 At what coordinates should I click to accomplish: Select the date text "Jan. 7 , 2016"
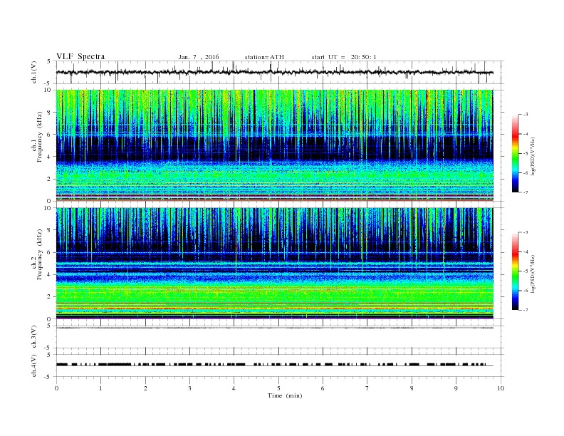(x=199, y=57)
